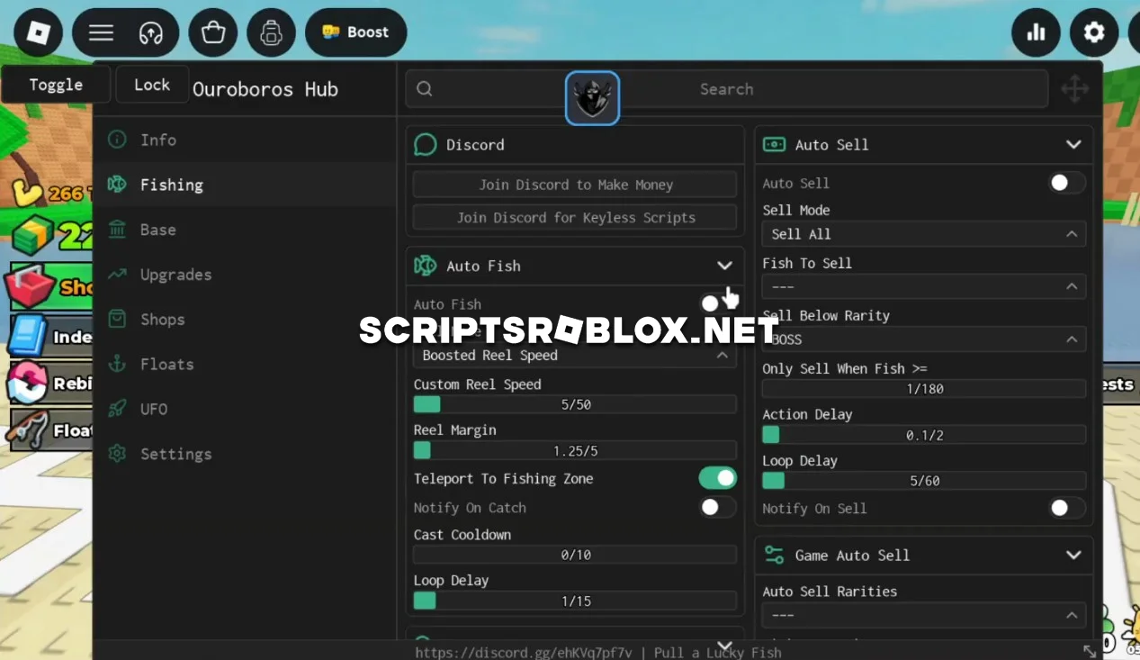Screen dimensions: 1140x660
Task: Open the leaderboard stats icon
Action: [1037, 32]
